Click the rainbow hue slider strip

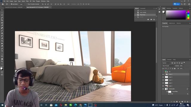188,15
